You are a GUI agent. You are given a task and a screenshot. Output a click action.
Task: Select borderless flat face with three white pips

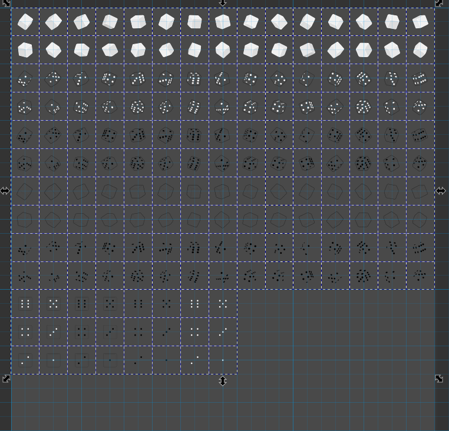click(223, 332)
